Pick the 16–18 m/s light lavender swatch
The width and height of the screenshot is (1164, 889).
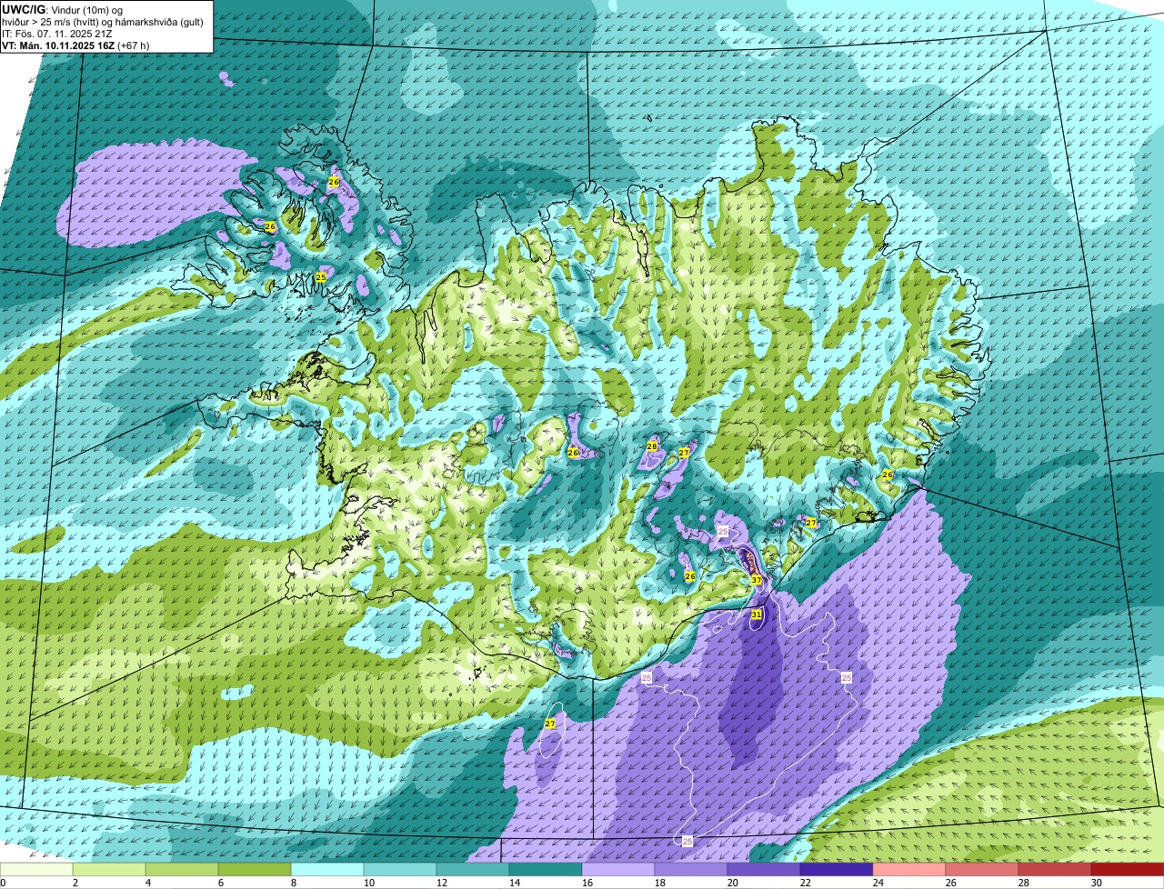click(618, 870)
